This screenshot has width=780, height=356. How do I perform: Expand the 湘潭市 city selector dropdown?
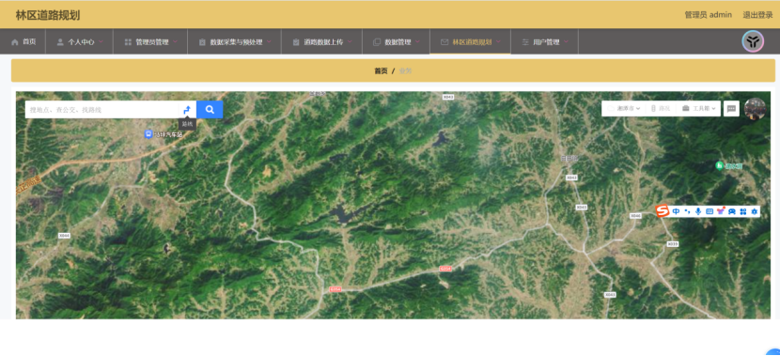624,108
